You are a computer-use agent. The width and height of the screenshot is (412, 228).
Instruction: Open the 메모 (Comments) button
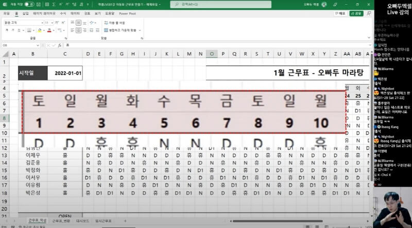340,13
